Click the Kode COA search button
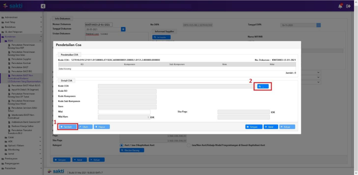Viewport: 358px width, 175px height. coord(263,86)
